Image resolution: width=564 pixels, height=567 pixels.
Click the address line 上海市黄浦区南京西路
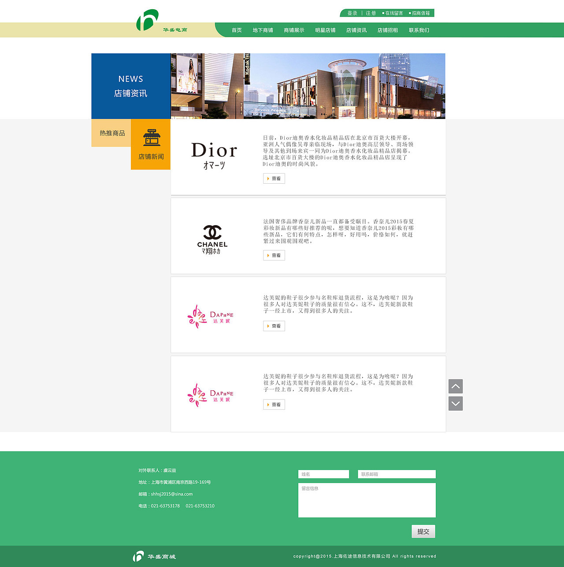174,482
